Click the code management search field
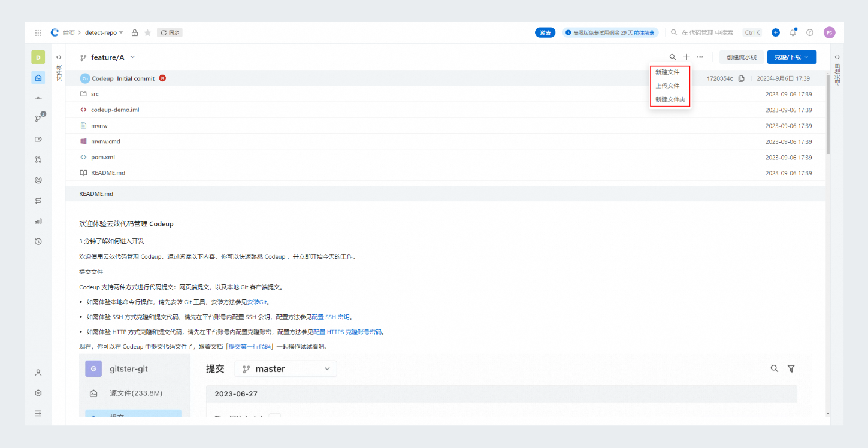 click(706, 32)
